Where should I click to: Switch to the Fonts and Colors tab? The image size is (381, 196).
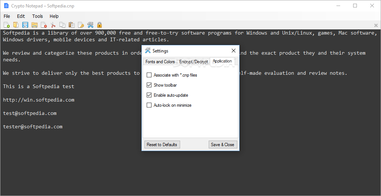(x=160, y=62)
